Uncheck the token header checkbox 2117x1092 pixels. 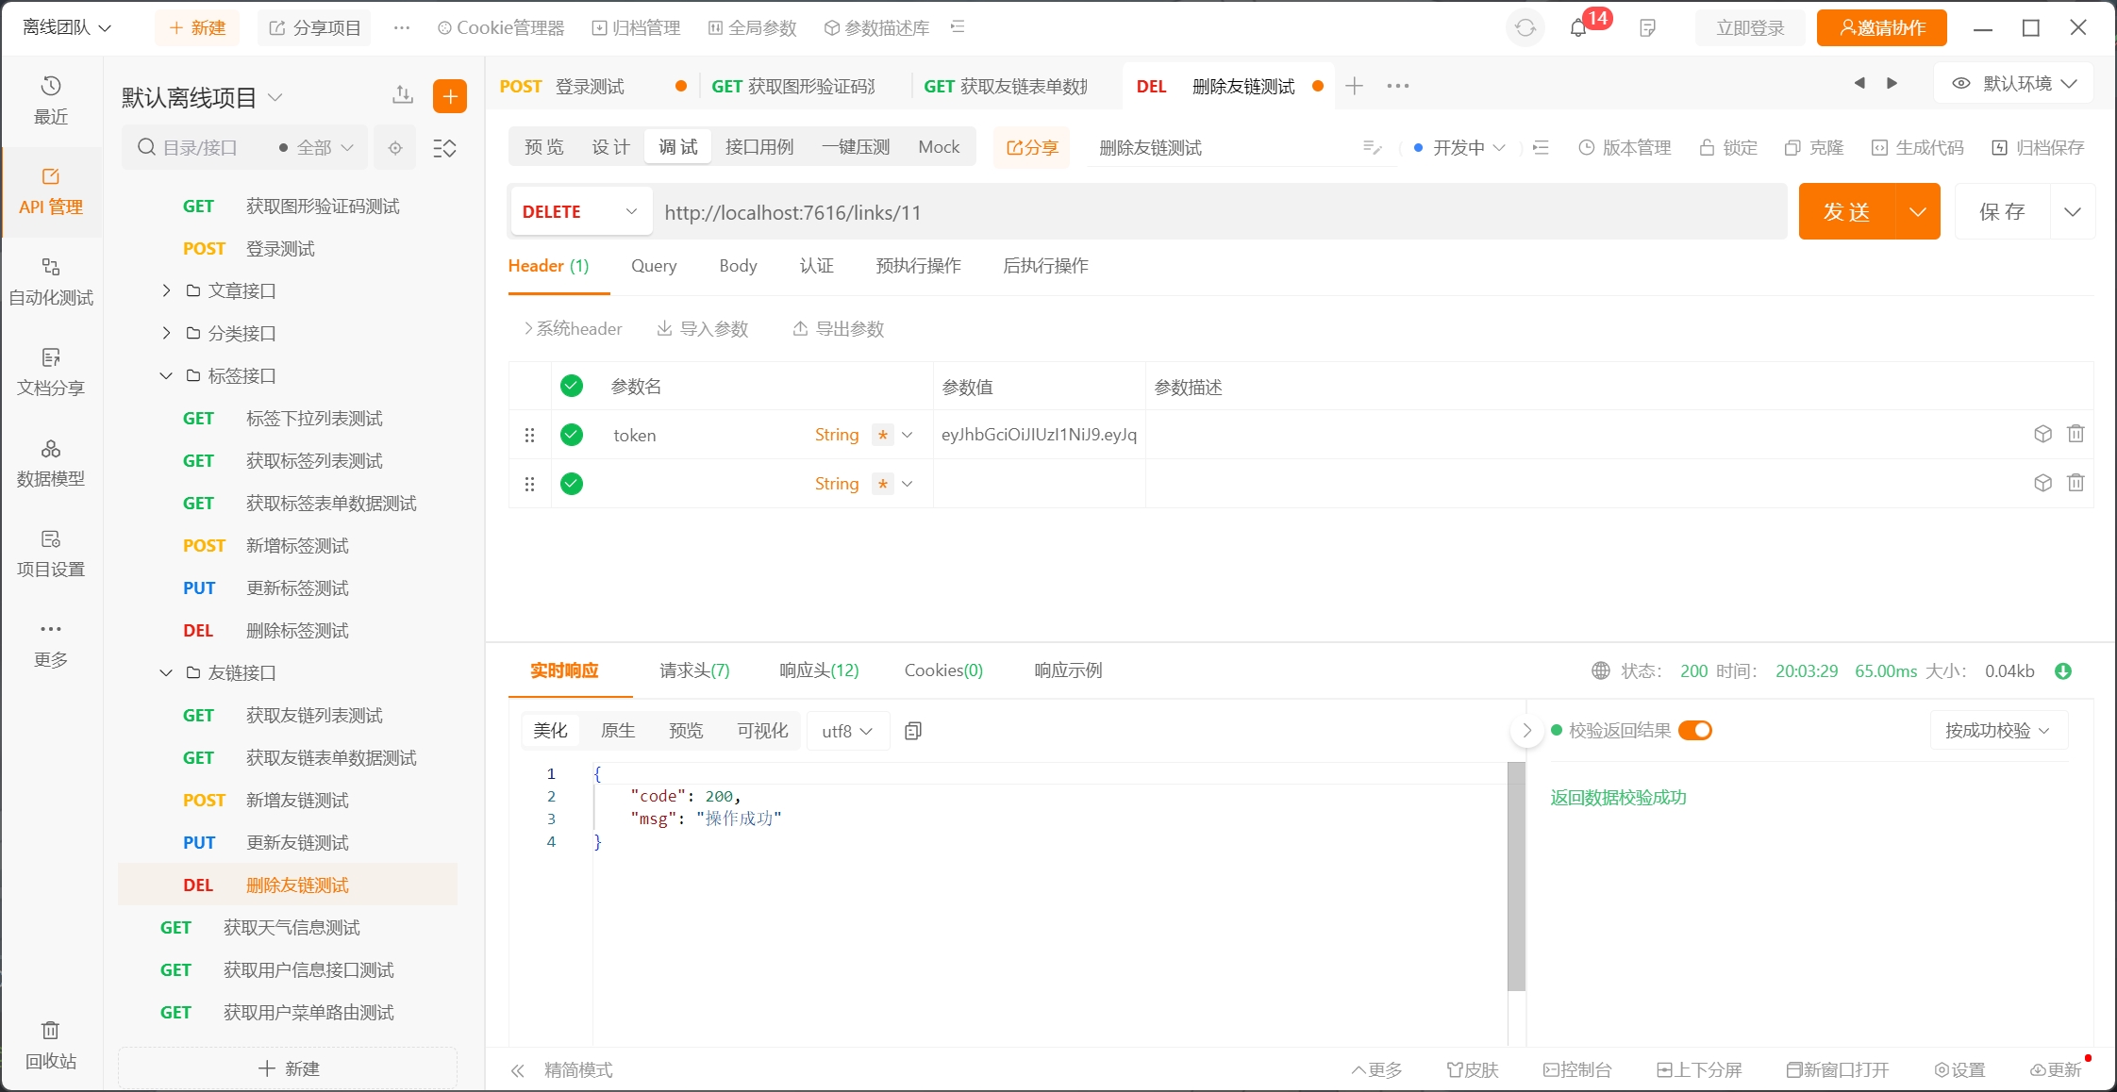tap(572, 435)
